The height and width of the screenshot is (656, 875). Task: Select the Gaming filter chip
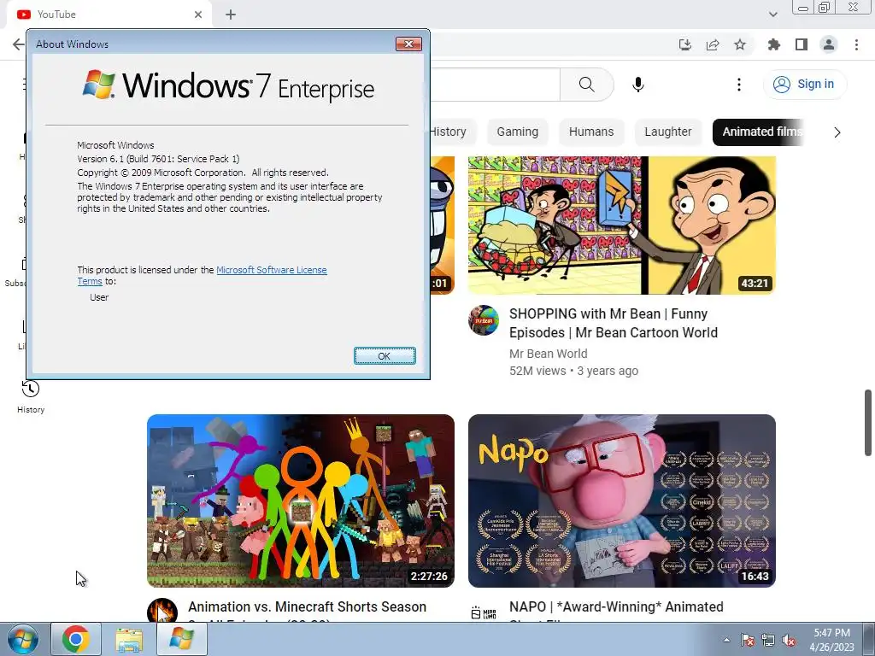517,132
